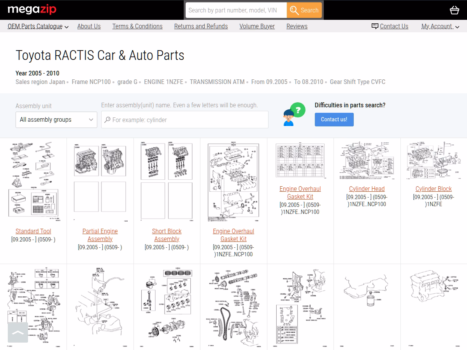Open the Short Block Assembly link
The width and height of the screenshot is (467, 350).
pyautogui.click(x=167, y=235)
